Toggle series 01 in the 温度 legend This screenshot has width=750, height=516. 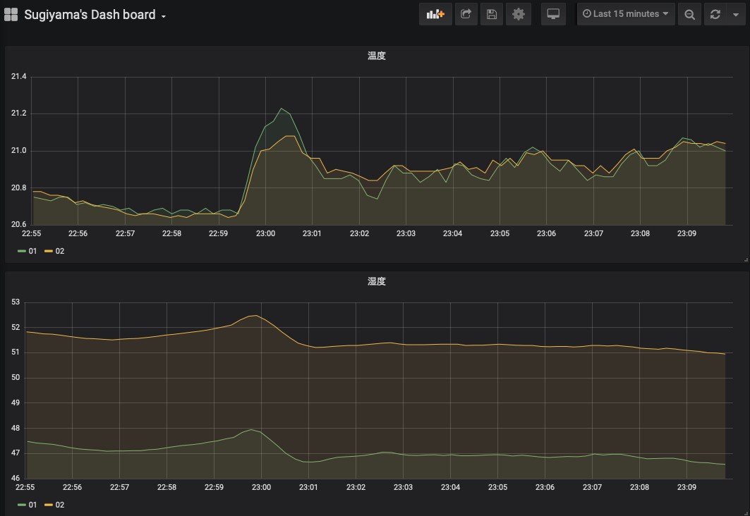tap(32, 251)
